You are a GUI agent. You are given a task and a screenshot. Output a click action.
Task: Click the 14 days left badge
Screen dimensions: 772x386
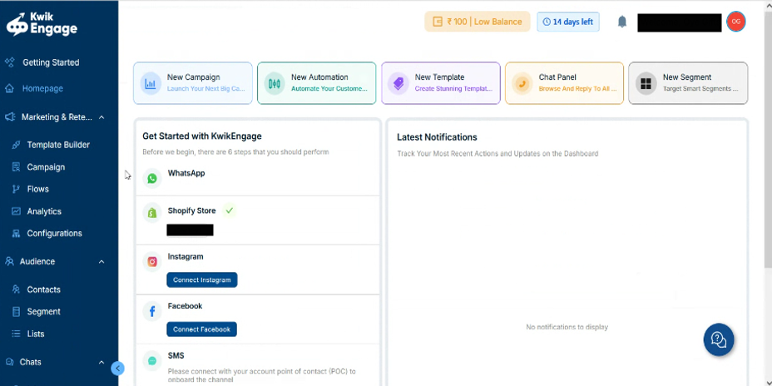tap(568, 22)
